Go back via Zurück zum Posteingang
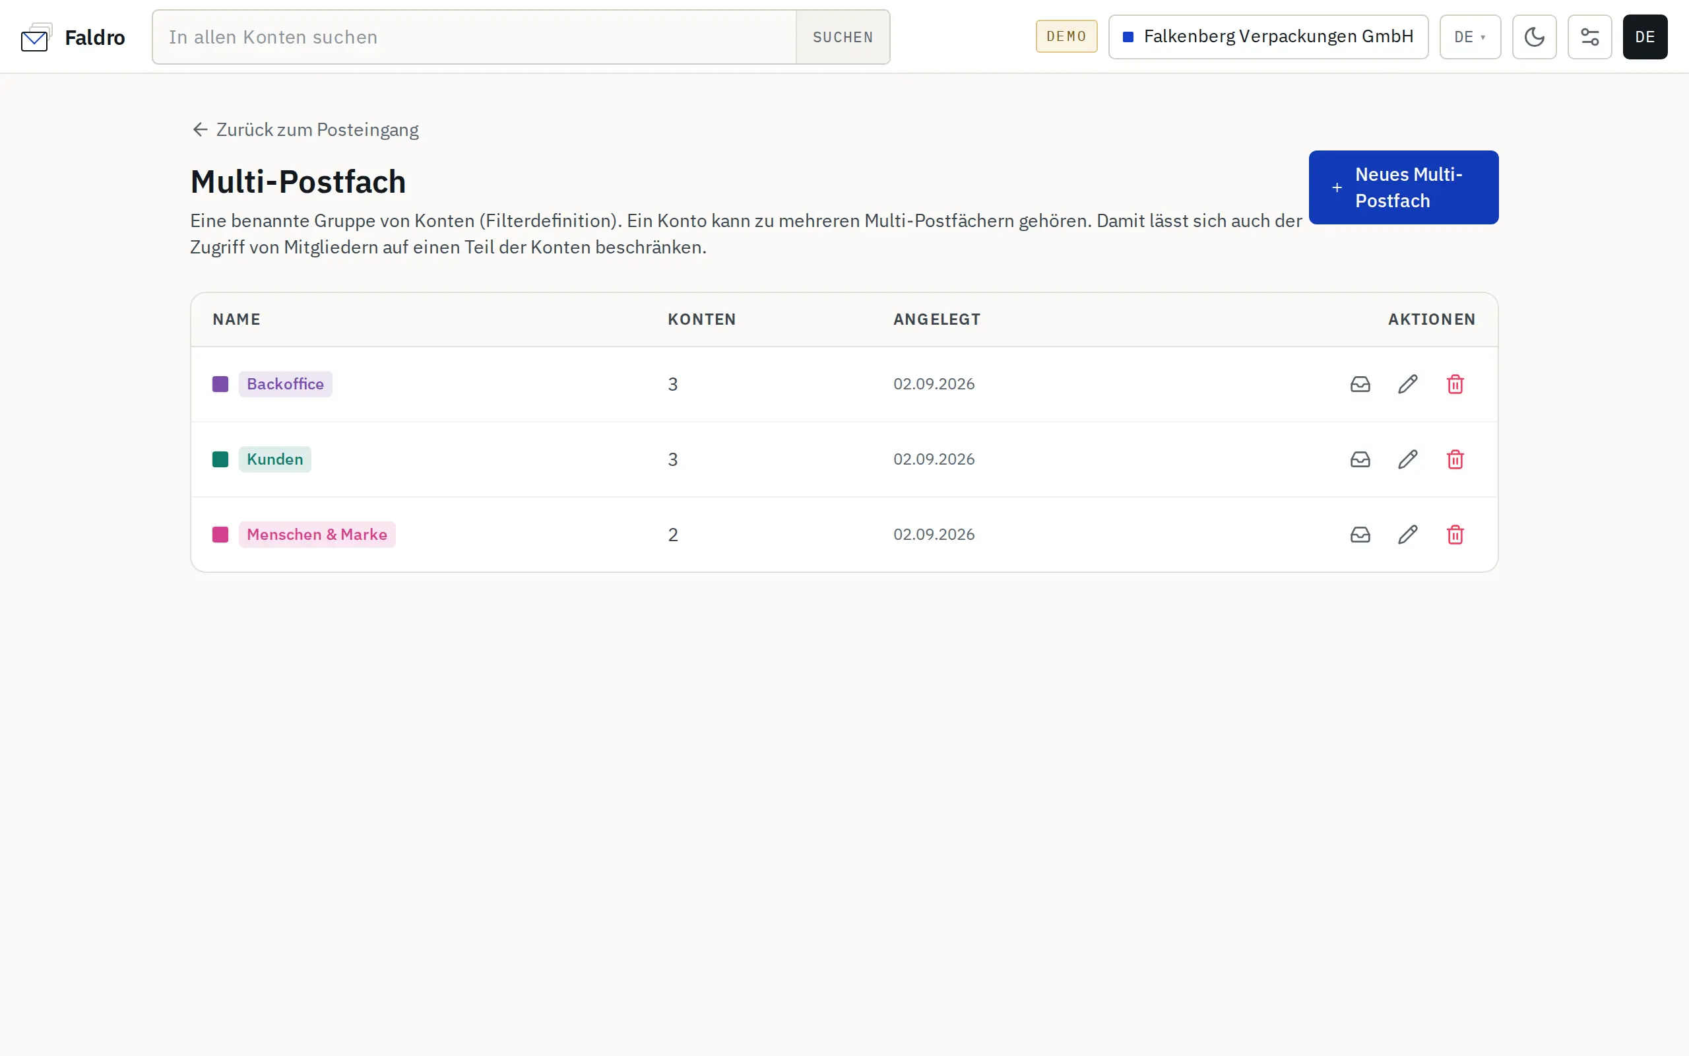The height and width of the screenshot is (1056, 1689). coord(305,130)
